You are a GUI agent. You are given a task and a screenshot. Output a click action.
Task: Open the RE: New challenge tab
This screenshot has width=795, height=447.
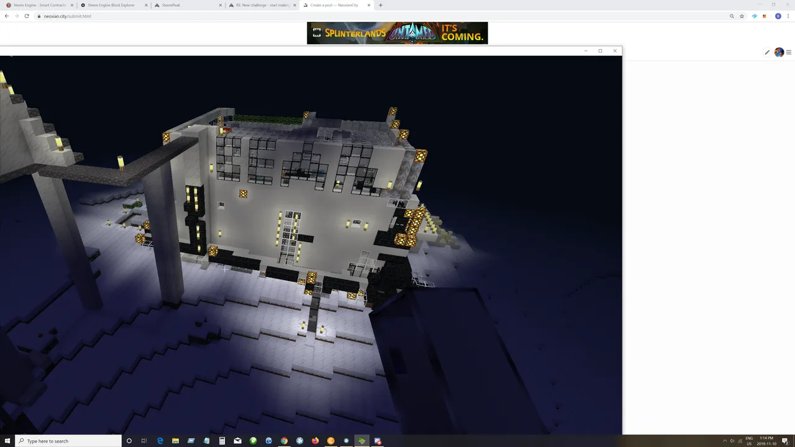(x=261, y=5)
